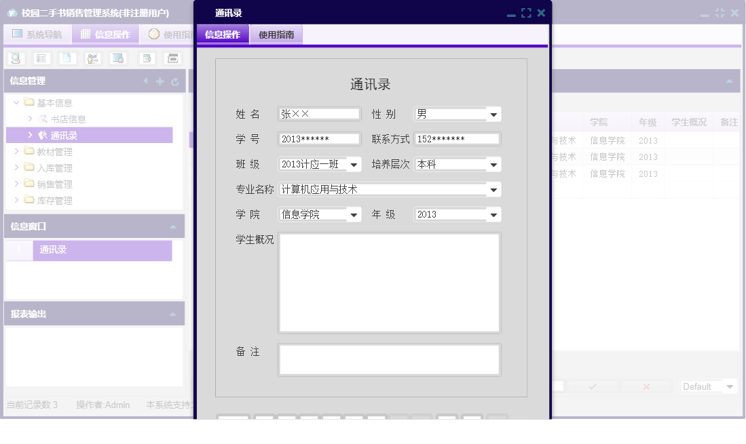This screenshot has height=444, width=746.
Task: Select the user management icon in the toolbar
Action: tap(92, 58)
